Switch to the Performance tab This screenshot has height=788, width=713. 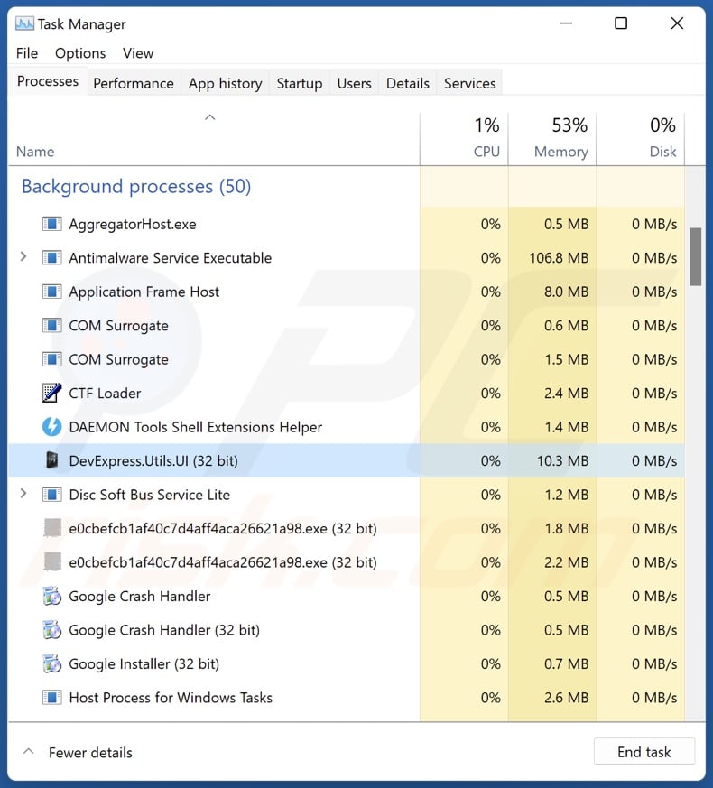point(134,83)
